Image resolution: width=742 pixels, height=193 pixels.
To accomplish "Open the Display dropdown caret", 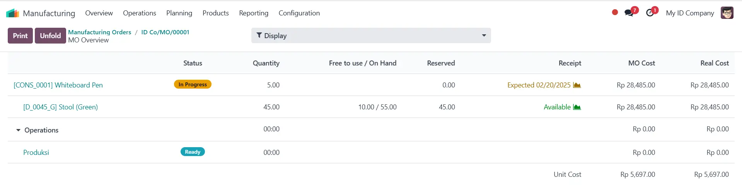I will coord(484,35).
